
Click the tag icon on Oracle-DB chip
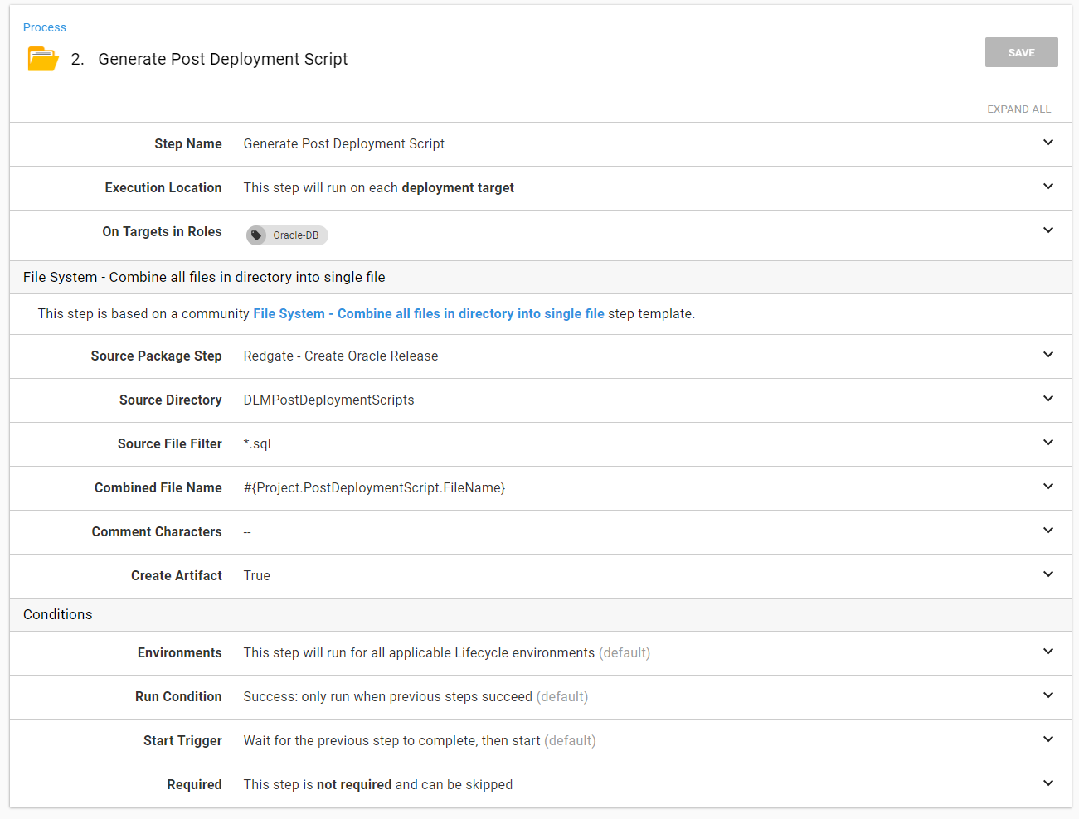(x=256, y=235)
